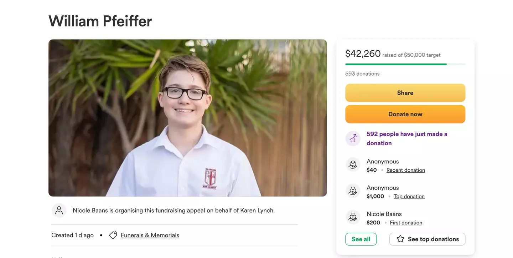Click the organiser profile avatar icon
The width and height of the screenshot is (513, 258).
[x=59, y=211]
